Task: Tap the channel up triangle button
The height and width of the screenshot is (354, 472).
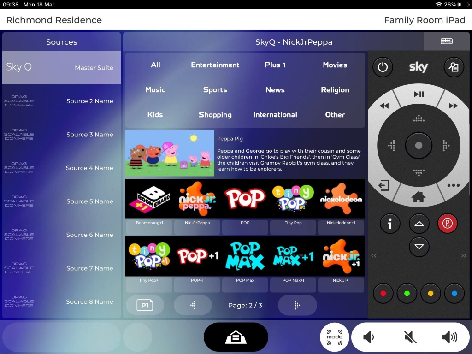Action: pos(419,224)
